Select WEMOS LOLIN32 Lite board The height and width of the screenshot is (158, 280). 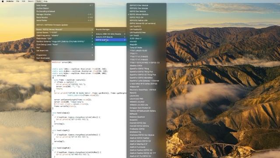tap(147, 105)
